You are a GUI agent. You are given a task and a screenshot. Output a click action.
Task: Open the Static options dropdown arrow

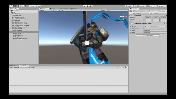pyautogui.click(x=166, y=11)
